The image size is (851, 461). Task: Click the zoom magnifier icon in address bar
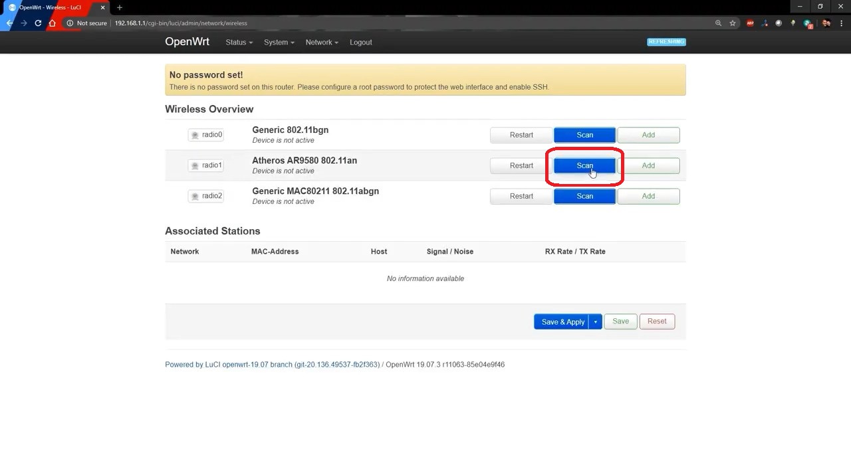click(718, 23)
